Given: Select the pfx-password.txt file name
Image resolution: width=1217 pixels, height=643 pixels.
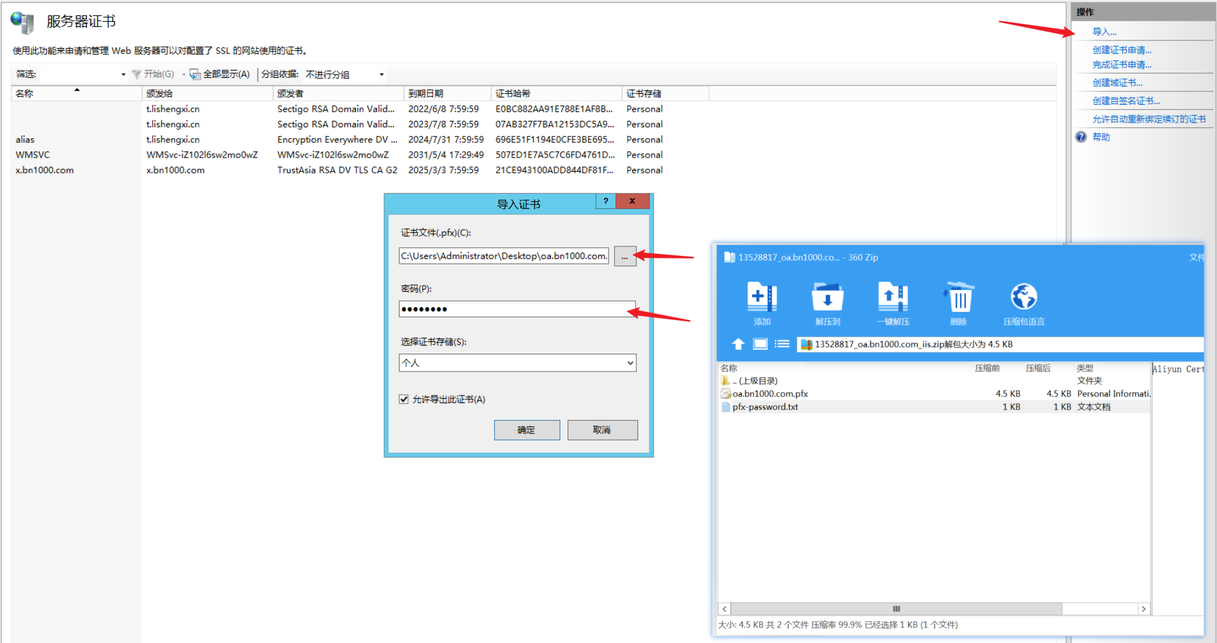Looking at the screenshot, I should 765,407.
